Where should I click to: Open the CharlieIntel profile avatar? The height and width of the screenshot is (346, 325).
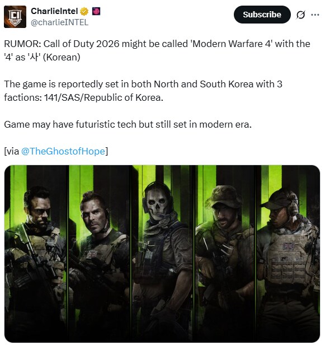point(15,17)
